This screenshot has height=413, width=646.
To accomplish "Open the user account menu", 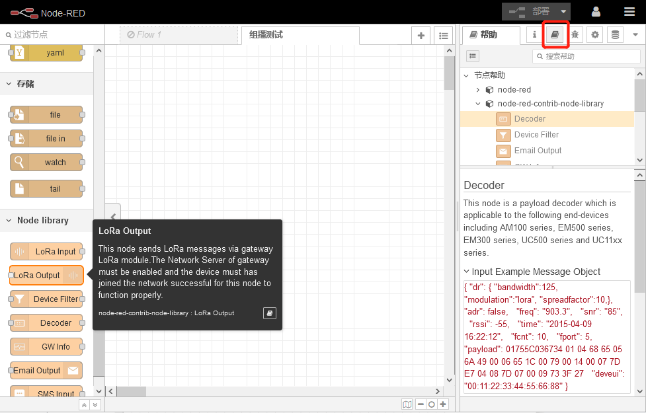I will (x=596, y=12).
